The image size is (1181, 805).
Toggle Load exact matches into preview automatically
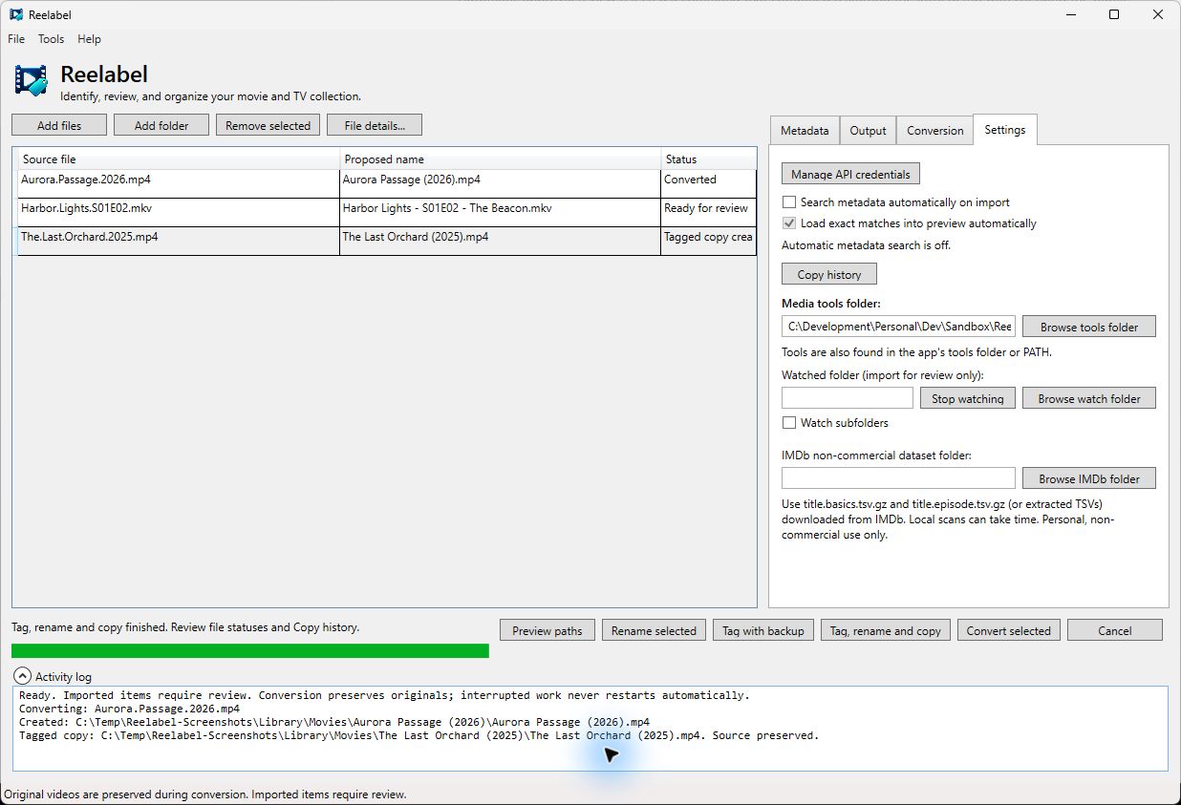[x=789, y=223]
